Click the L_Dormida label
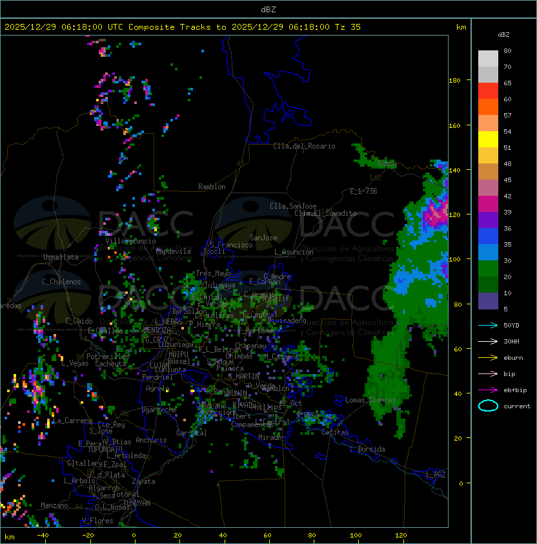The height and width of the screenshot is (544, 537). coord(367,449)
